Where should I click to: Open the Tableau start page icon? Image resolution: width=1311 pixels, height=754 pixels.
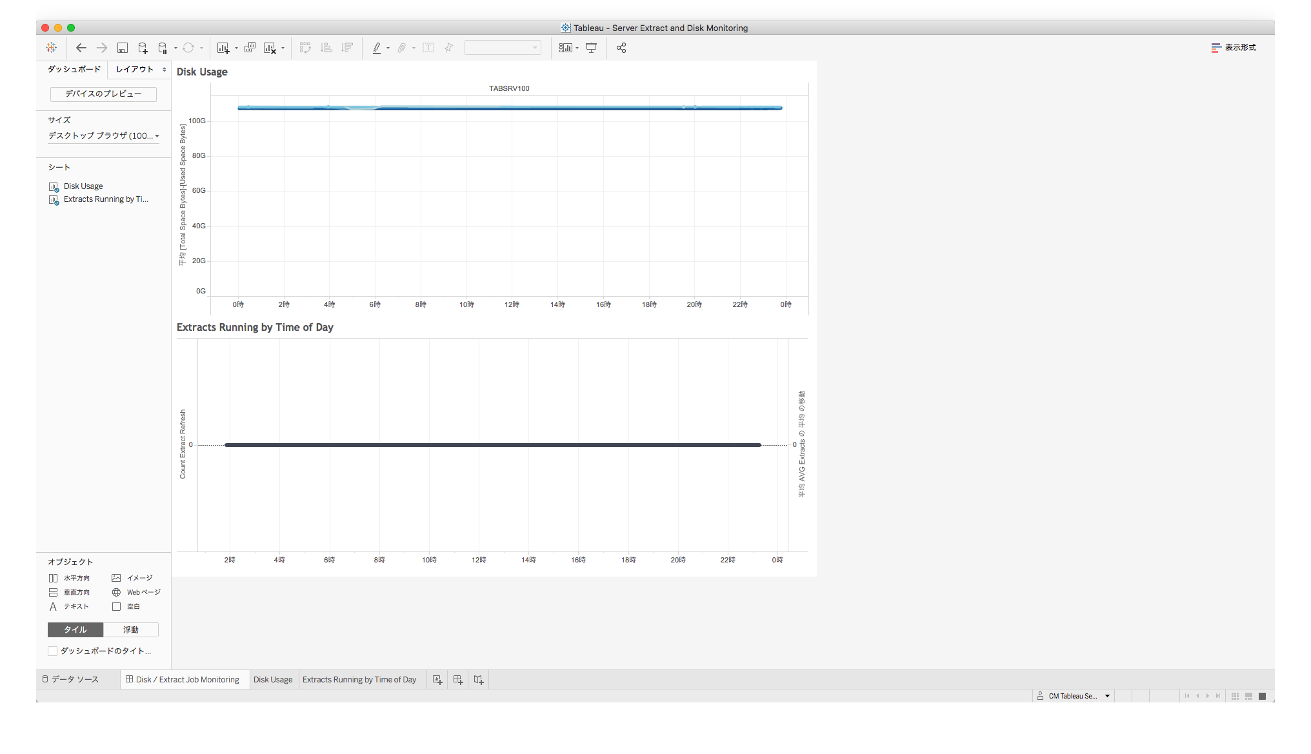[52, 47]
